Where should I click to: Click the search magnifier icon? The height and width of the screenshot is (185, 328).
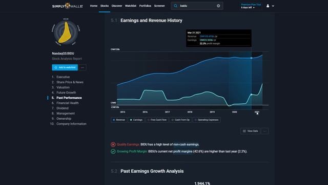point(175,6)
